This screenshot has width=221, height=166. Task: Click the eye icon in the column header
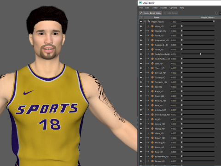[141, 18]
